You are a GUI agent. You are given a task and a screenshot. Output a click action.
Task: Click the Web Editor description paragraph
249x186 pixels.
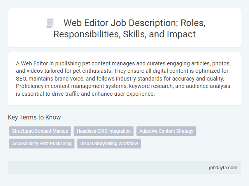pyautogui.click(x=123, y=79)
